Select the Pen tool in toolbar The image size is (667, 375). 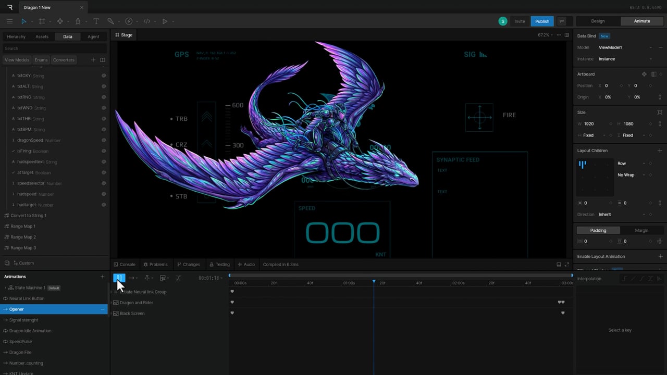pos(78,21)
